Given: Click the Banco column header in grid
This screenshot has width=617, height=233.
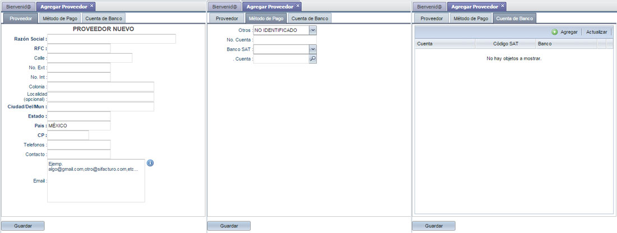Looking at the screenshot, I should 565,43.
